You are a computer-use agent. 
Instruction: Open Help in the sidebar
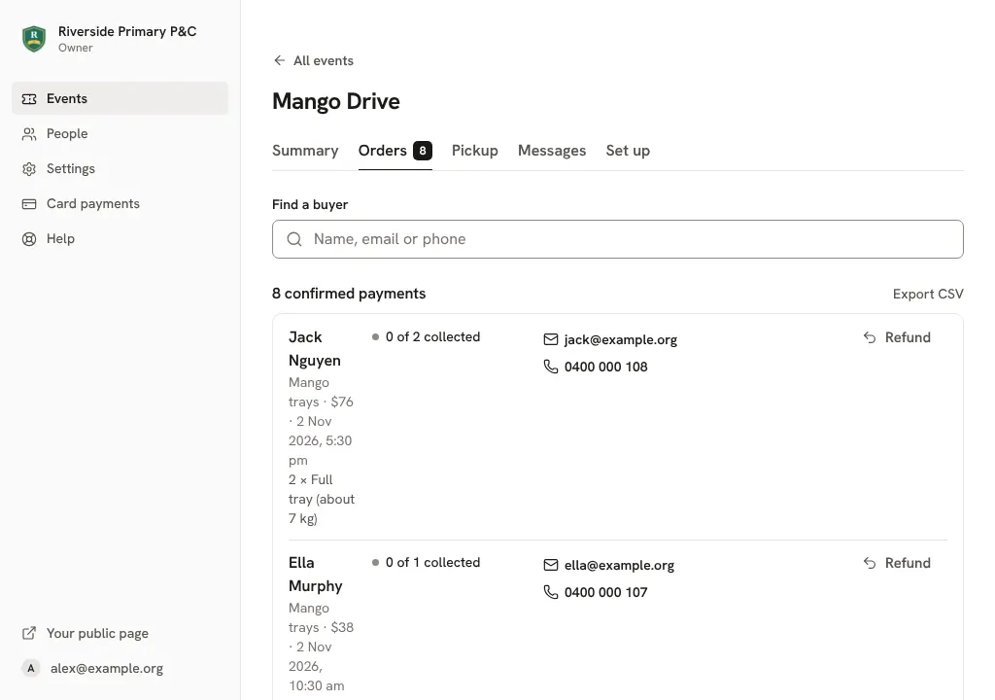click(120, 239)
